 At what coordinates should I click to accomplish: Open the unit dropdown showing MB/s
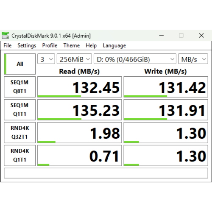point(193,59)
